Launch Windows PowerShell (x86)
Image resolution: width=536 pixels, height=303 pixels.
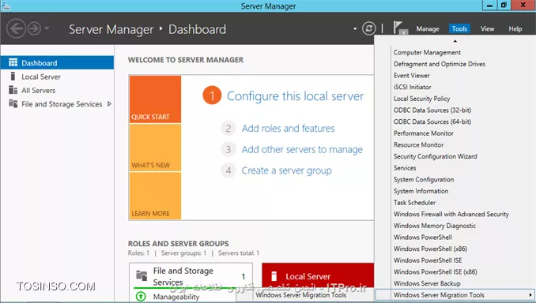coord(430,249)
